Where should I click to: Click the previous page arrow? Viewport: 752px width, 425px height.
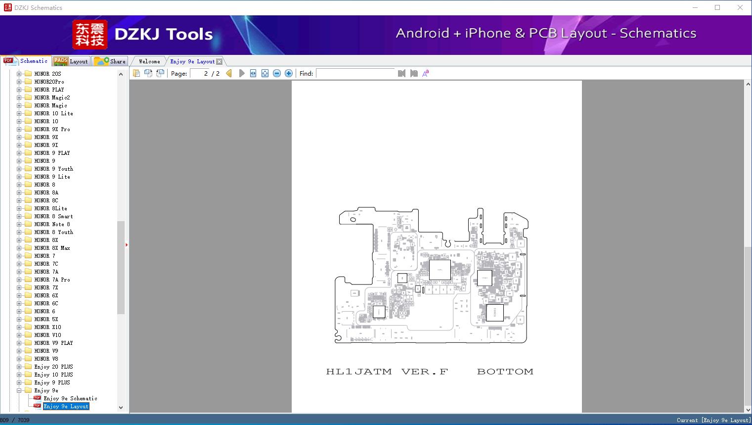pyautogui.click(x=228, y=73)
